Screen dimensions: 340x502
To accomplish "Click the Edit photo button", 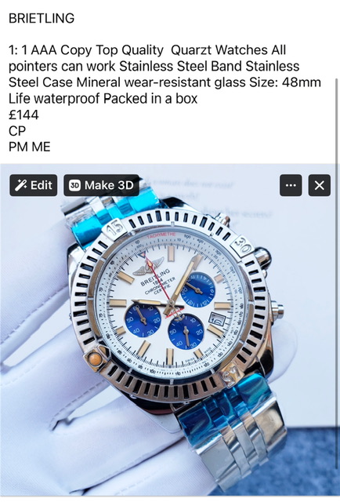I will coord(34,185).
